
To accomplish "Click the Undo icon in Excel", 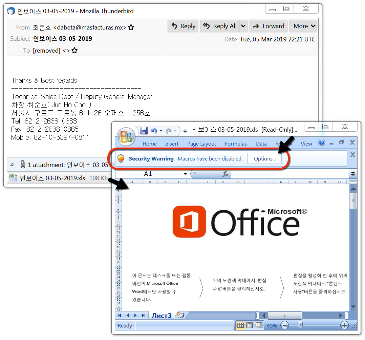I will point(154,131).
